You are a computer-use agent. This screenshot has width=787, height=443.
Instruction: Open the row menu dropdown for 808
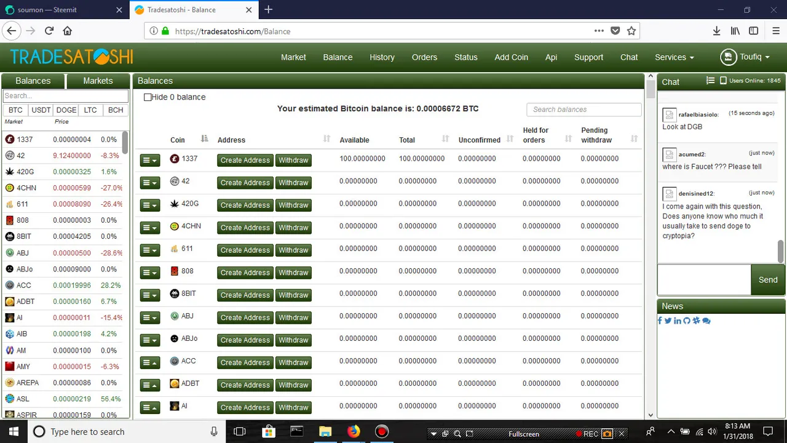[x=150, y=273]
